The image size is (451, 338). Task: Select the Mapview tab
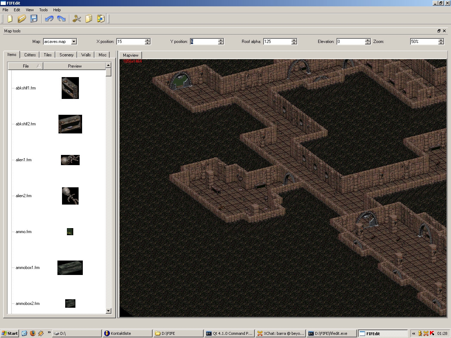(x=131, y=55)
